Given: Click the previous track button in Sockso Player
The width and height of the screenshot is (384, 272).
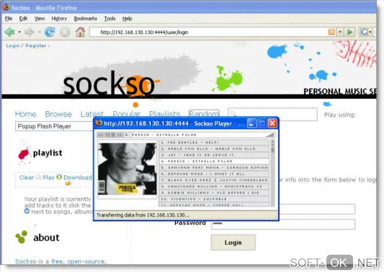Looking at the screenshot, I should click(101, 135).
